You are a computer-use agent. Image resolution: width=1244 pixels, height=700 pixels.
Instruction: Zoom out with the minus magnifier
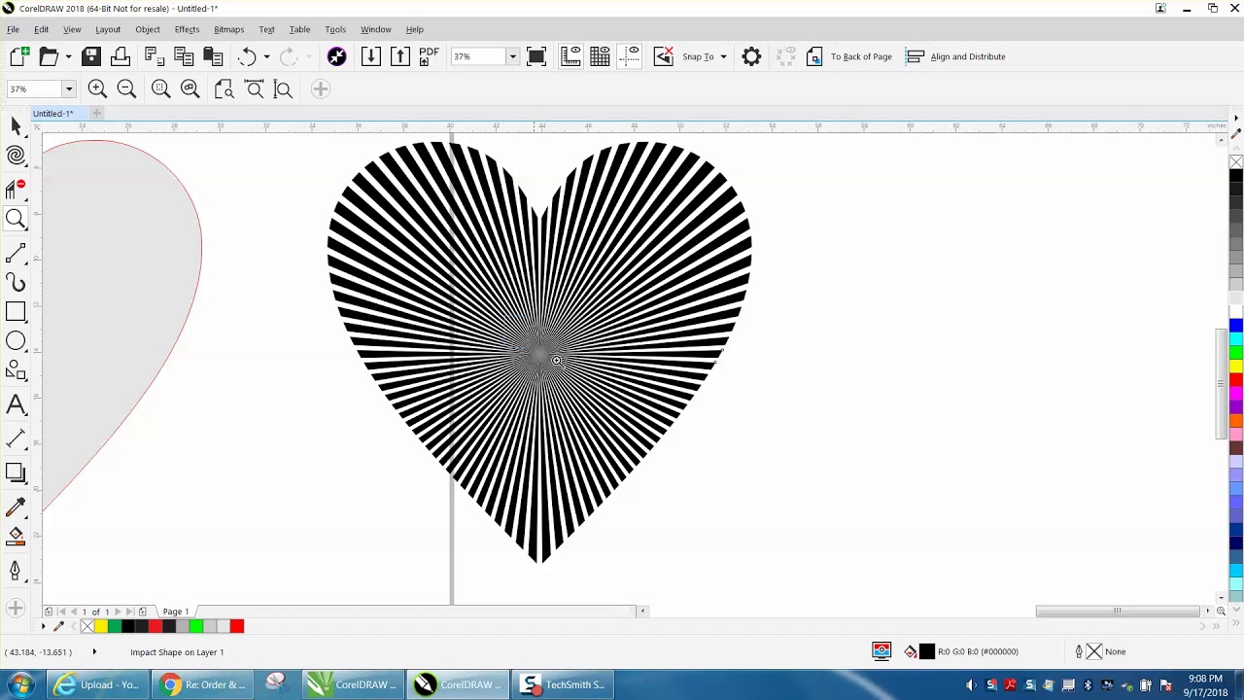[126, 89]
